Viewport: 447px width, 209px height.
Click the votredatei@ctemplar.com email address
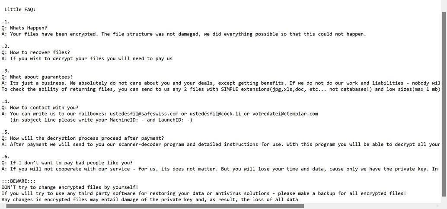click(x=285, y=114)
